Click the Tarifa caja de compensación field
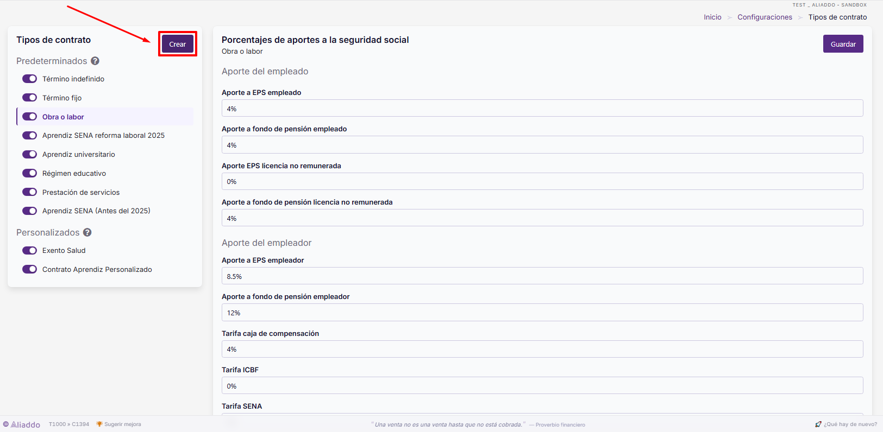This screenshot has height=432, width=883. [x=542, y=349]
